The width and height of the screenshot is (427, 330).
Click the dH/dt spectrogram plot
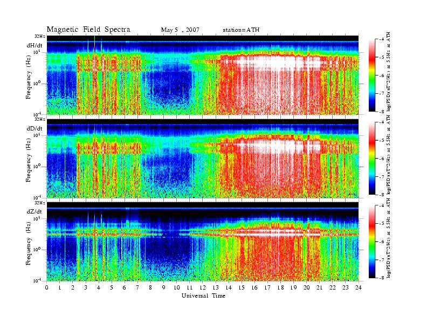[x=203, y=75]
